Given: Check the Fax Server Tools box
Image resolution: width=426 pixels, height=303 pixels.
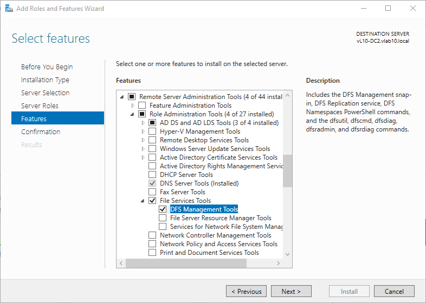Looking at the screenshot, I should pyautogui.click(x=152, y=192).
